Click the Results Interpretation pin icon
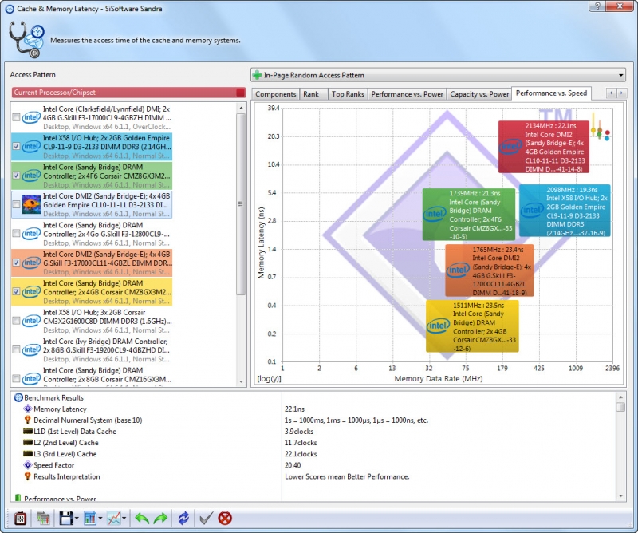The height and width of the screenshot is (533, 638). 28,476
